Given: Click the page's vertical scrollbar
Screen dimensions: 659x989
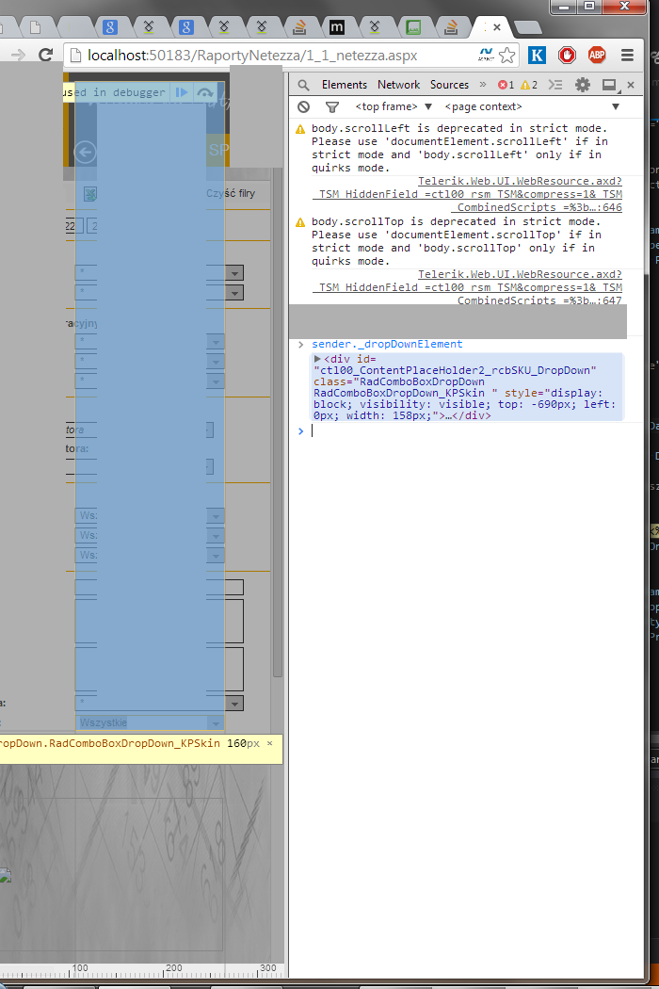Looking at the screenshot, I should coord(277,423).
